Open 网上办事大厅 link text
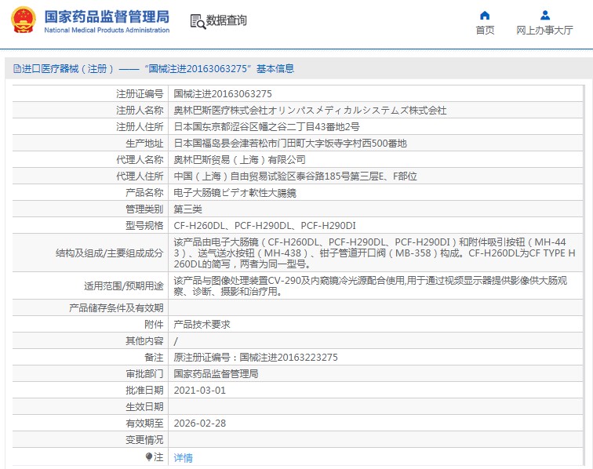Image resolution: width=593 pixels, height=469 pixels. 544,31
